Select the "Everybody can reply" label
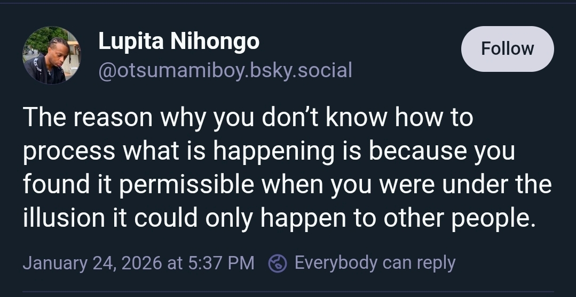576x297 pixels. coord(375,263)
